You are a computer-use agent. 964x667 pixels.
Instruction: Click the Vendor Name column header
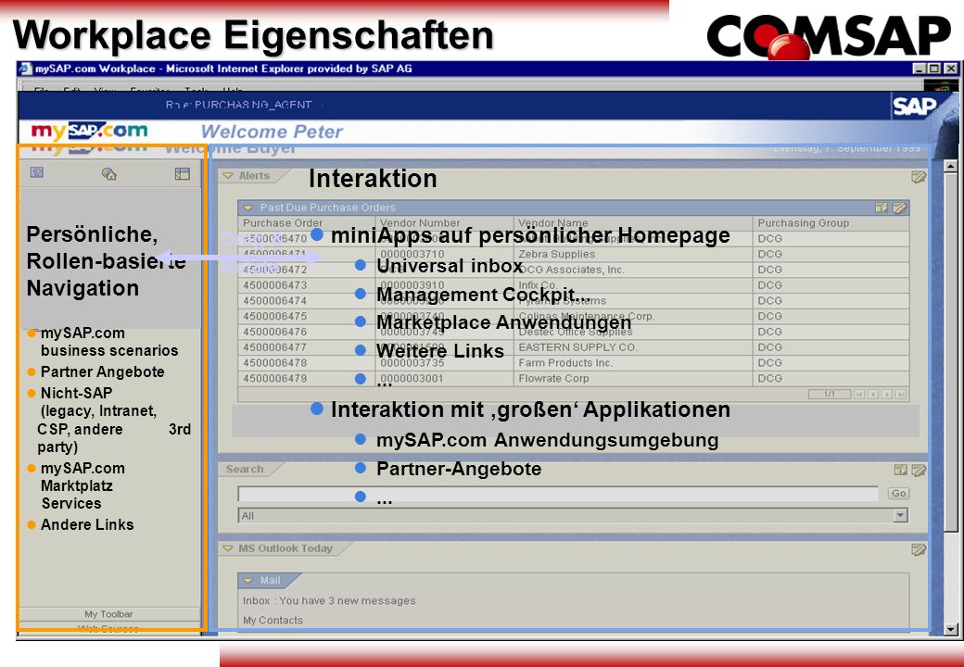pyautogui.click(x=552, y=223)
